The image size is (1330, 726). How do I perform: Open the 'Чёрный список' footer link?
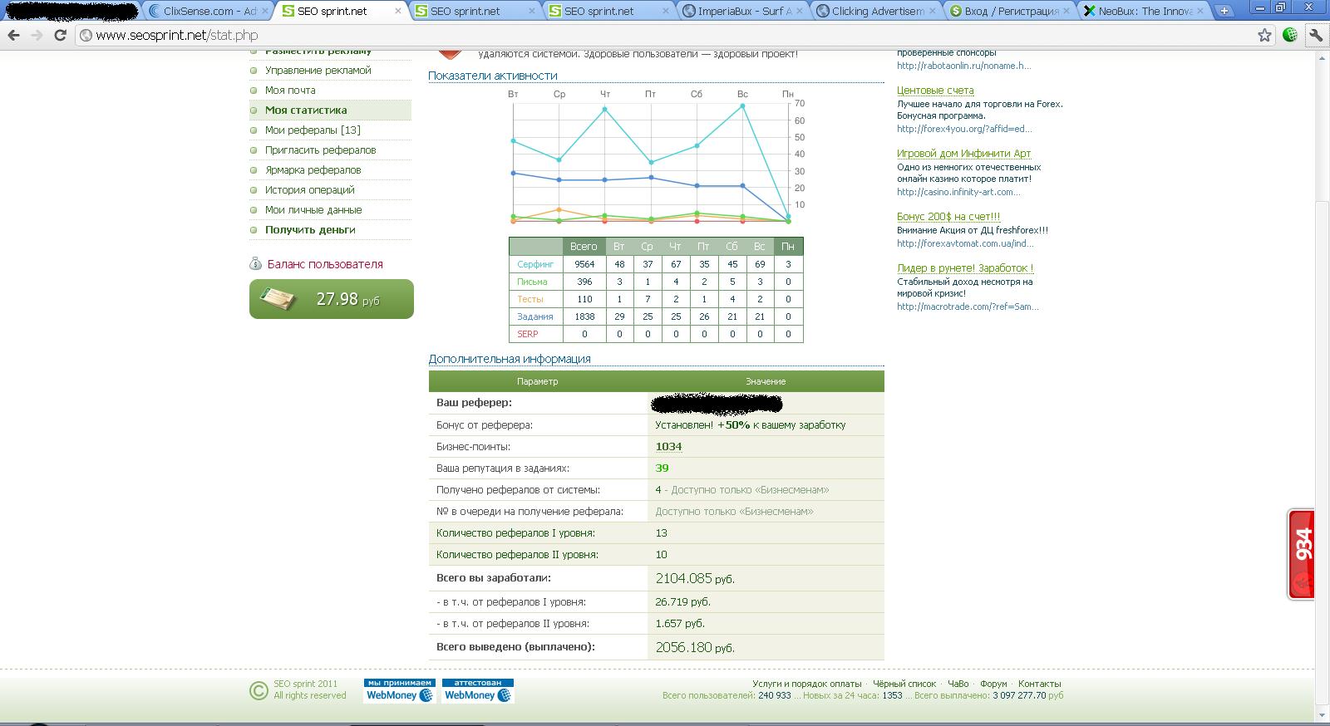pos(904,684)
